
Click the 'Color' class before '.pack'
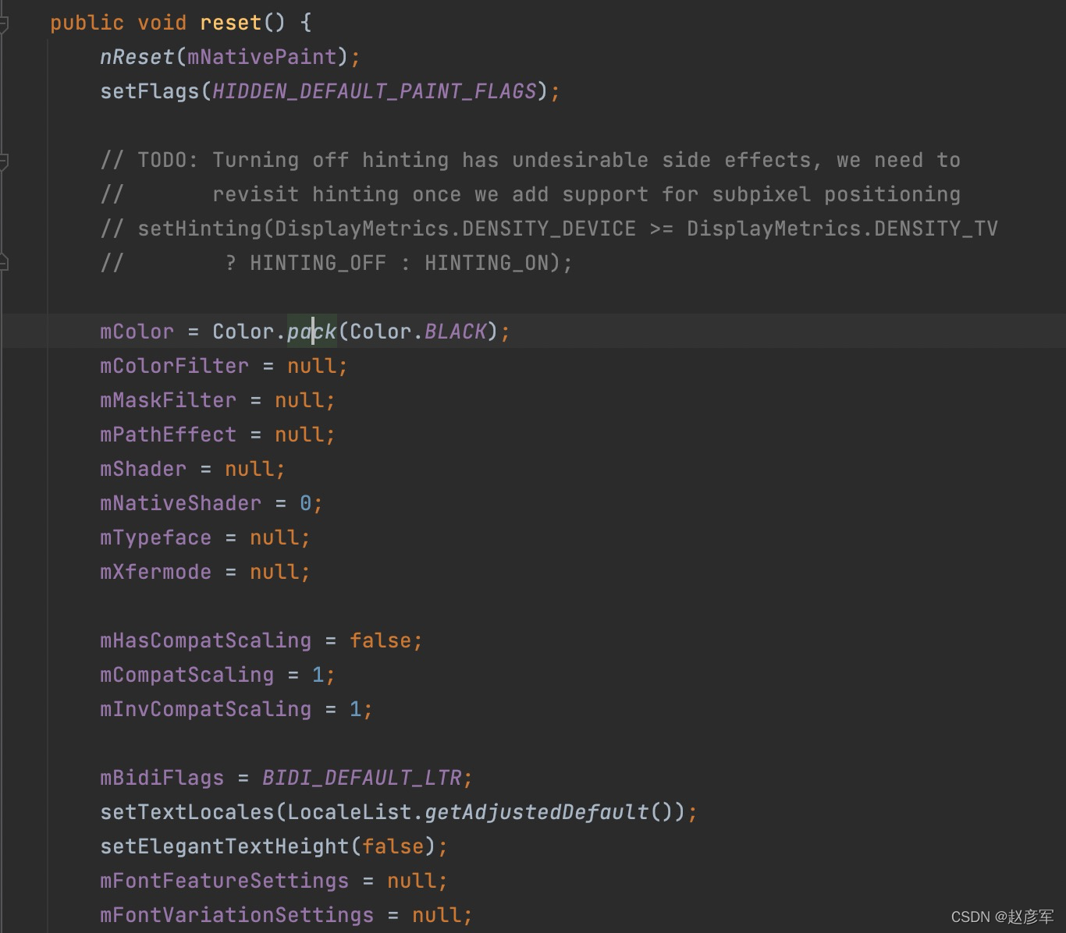point(243,332)
